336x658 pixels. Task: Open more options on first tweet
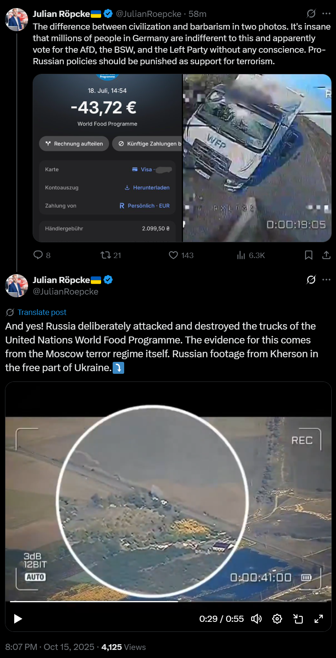coord(326,13)
